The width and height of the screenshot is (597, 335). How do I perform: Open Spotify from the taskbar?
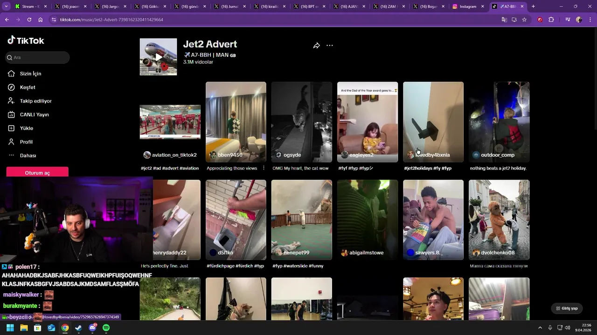coord(106,328)
